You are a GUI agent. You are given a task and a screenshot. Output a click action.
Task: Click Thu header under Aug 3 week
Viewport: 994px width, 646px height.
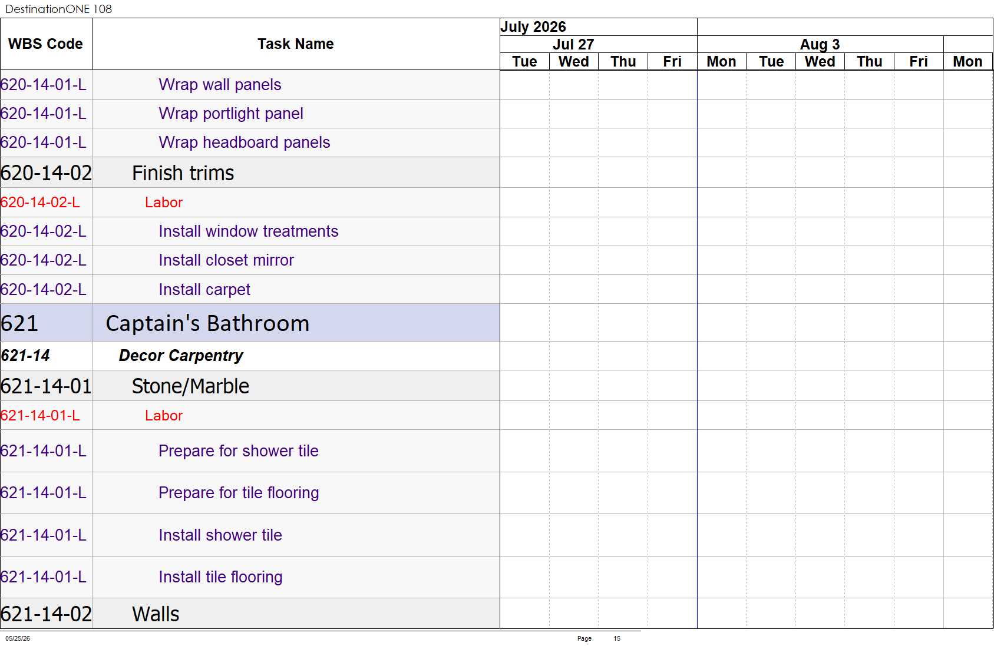click(869, 62)
